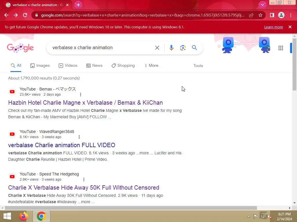Bookmark this page with the star

point(260,15)
